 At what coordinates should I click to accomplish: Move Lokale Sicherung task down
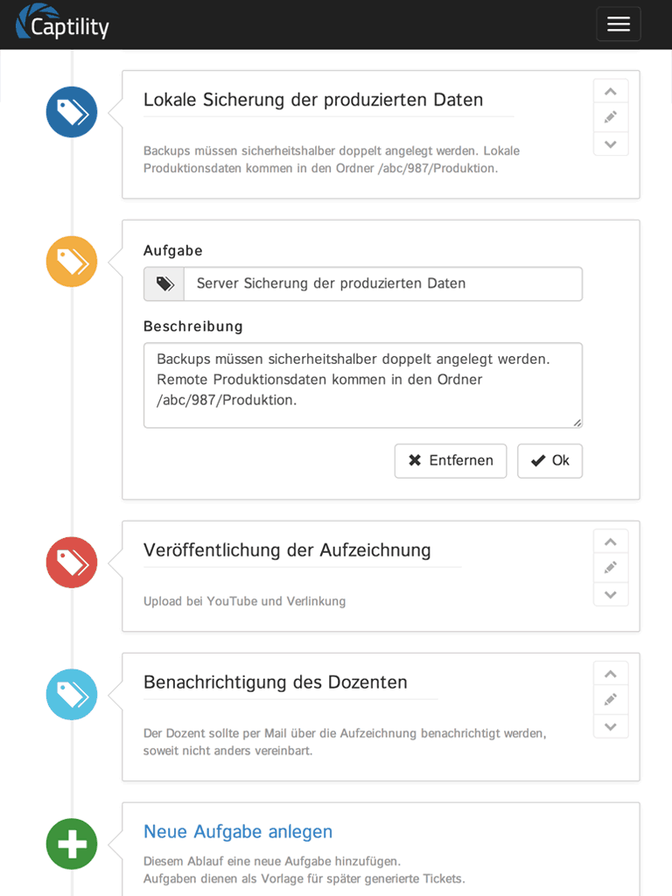click(x=611, y=143)
